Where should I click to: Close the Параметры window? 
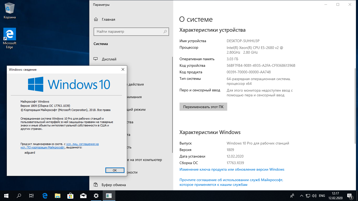click(350, 4)
